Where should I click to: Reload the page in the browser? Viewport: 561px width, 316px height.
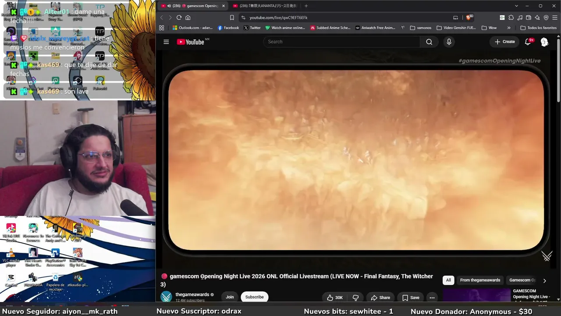179,18
